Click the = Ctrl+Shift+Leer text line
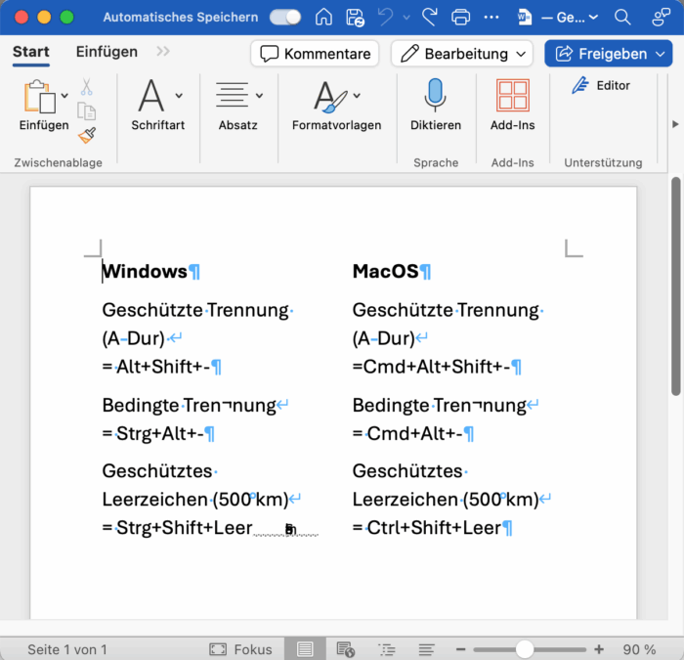Viewport: 684px width, 660px height. click(427, 528)
